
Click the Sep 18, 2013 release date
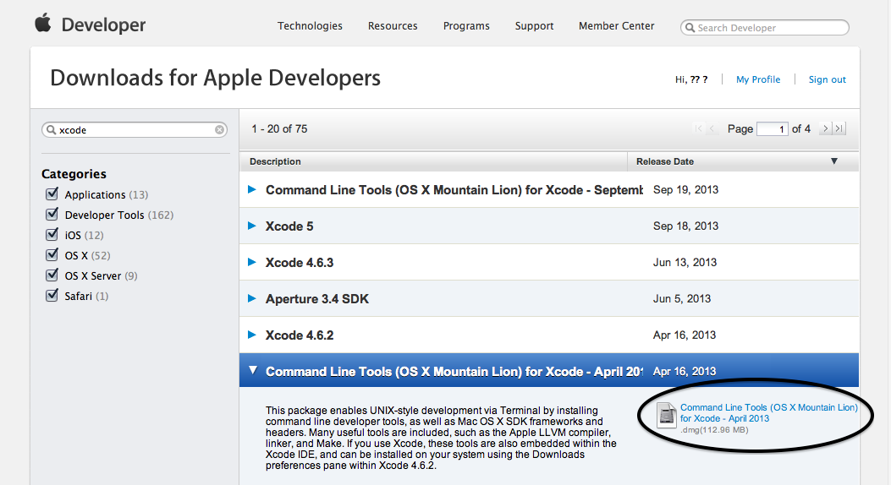(x=686, y=226)
